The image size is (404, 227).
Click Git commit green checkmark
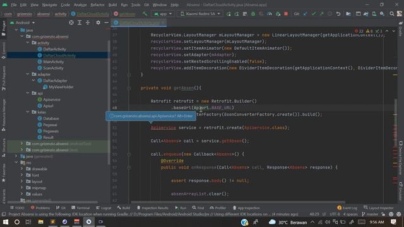pyautogui.click(x=314, y=14)
